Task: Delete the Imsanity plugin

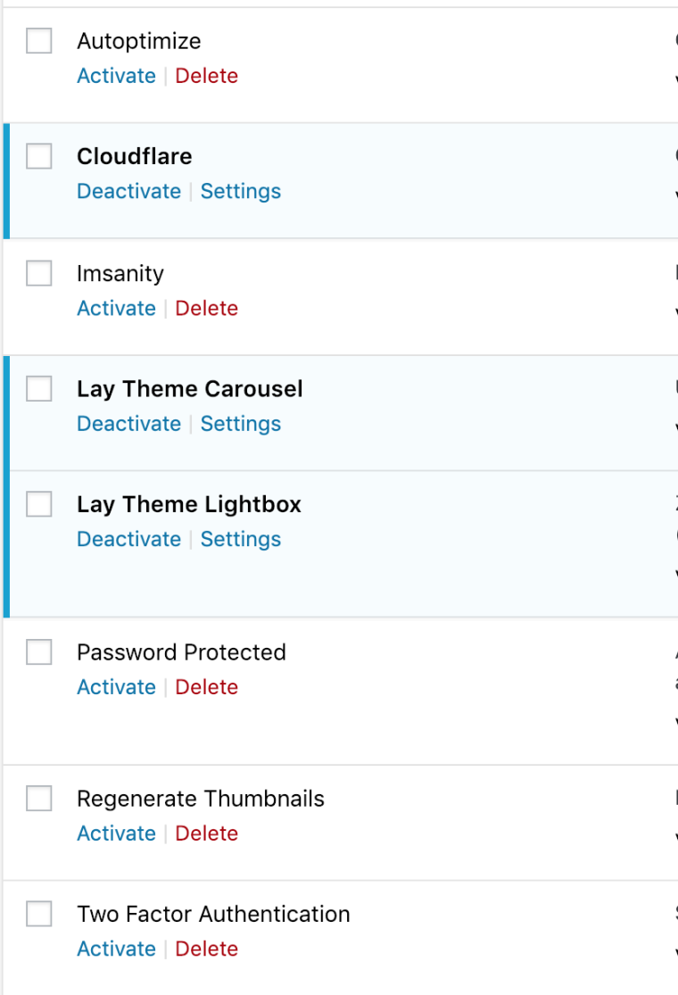Action: 206,308
